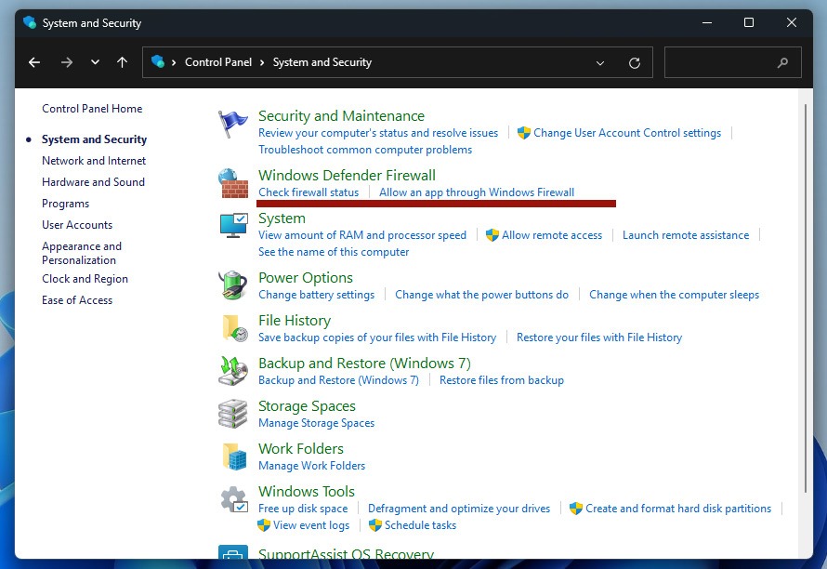Click the shield icon beside Allow remote access
The width and height of the screenshot is (827, 569).
point(490,235)
